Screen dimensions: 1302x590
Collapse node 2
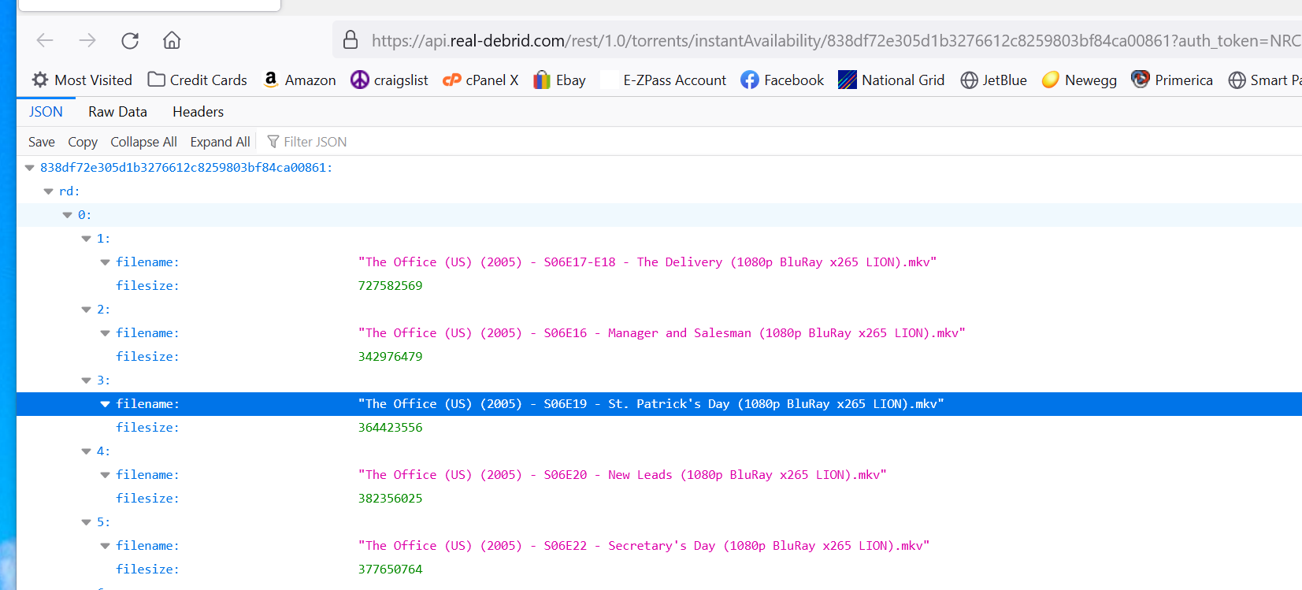click(x=87, y=310)
